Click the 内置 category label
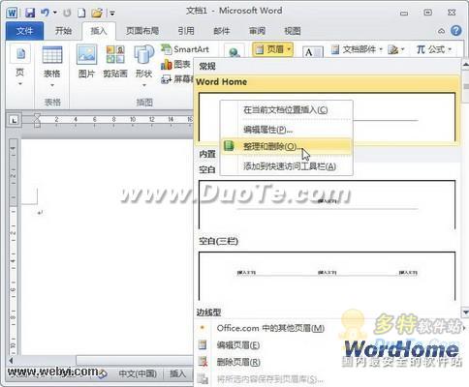 (x=207, y=154)
